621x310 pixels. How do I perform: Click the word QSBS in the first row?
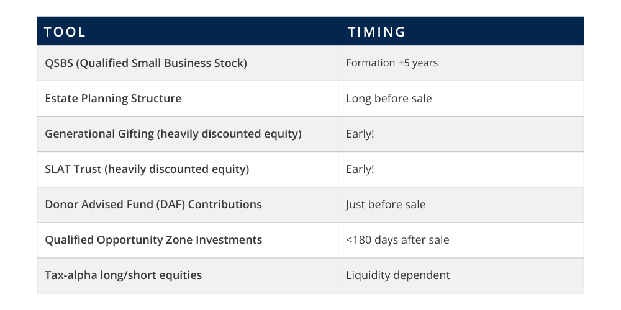click(x=59, y=63)
